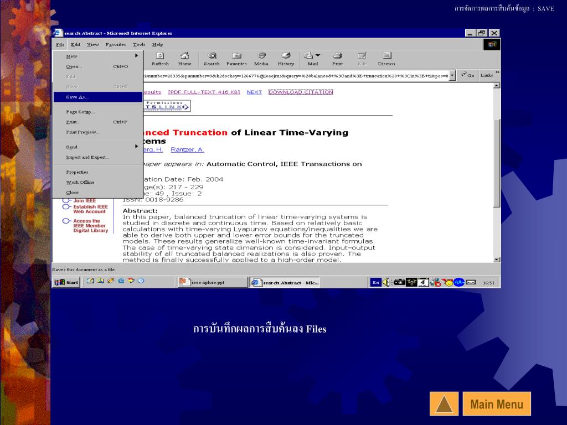Image resolution: width=567 pixels, height=425 pixels.
Task: Click the volume speaker tray icon
Action: [386, 282]
